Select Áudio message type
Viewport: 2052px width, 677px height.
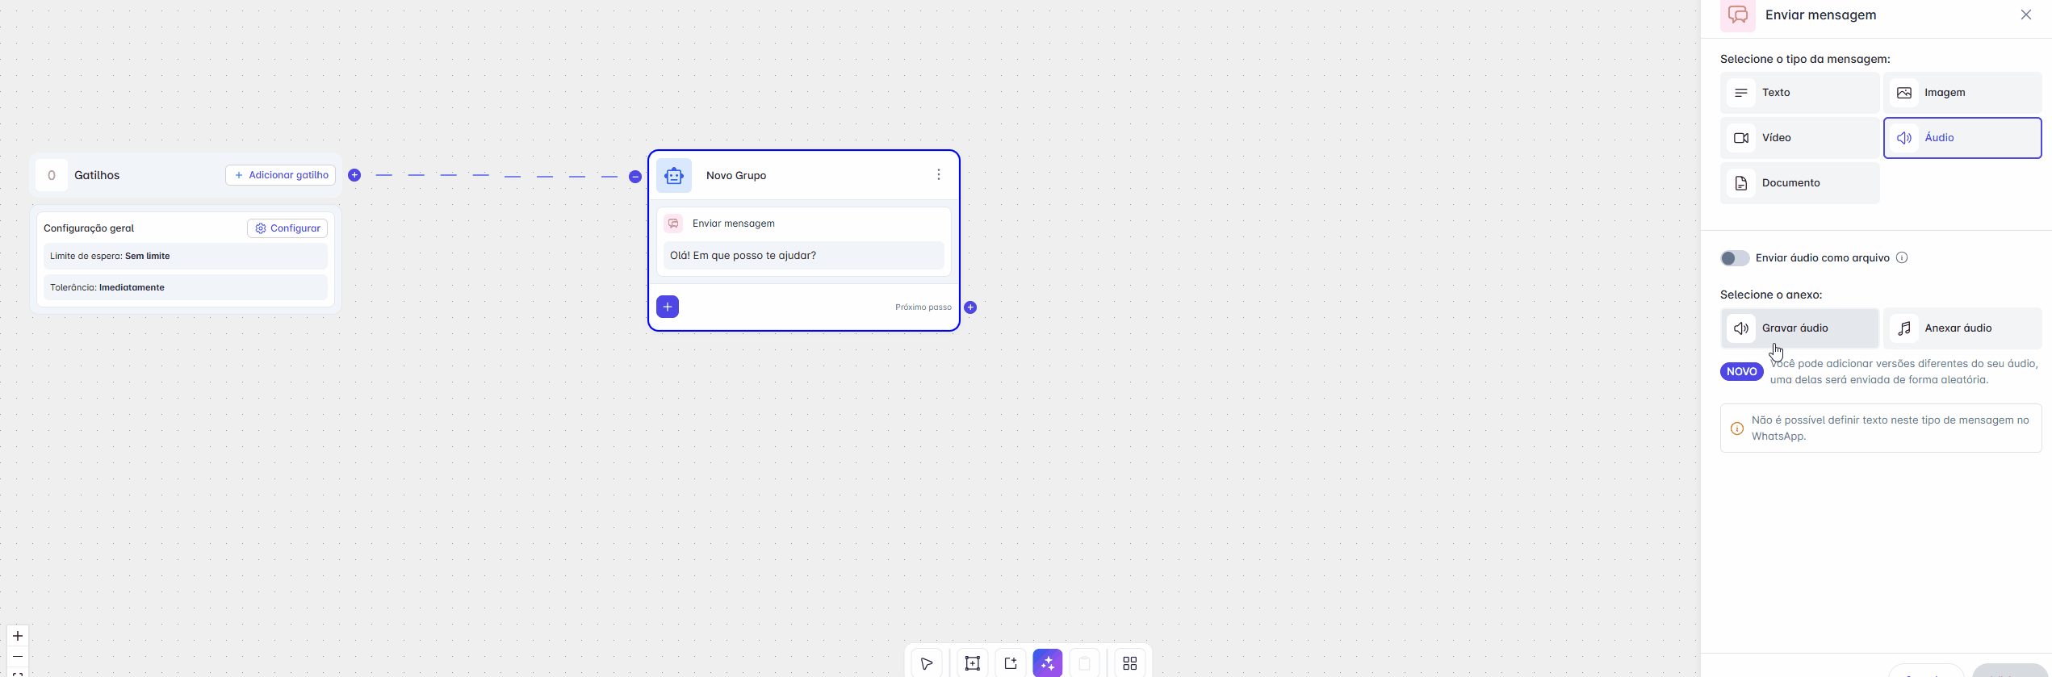coord(1963,138)
